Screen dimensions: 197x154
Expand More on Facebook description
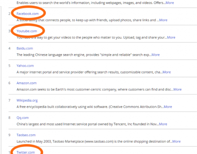click(x=163, y=20)
